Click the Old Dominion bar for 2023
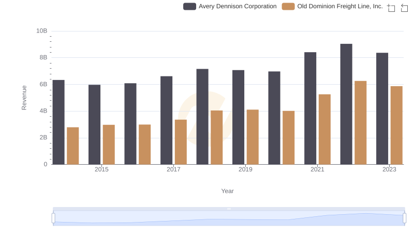 pos(396,125)
